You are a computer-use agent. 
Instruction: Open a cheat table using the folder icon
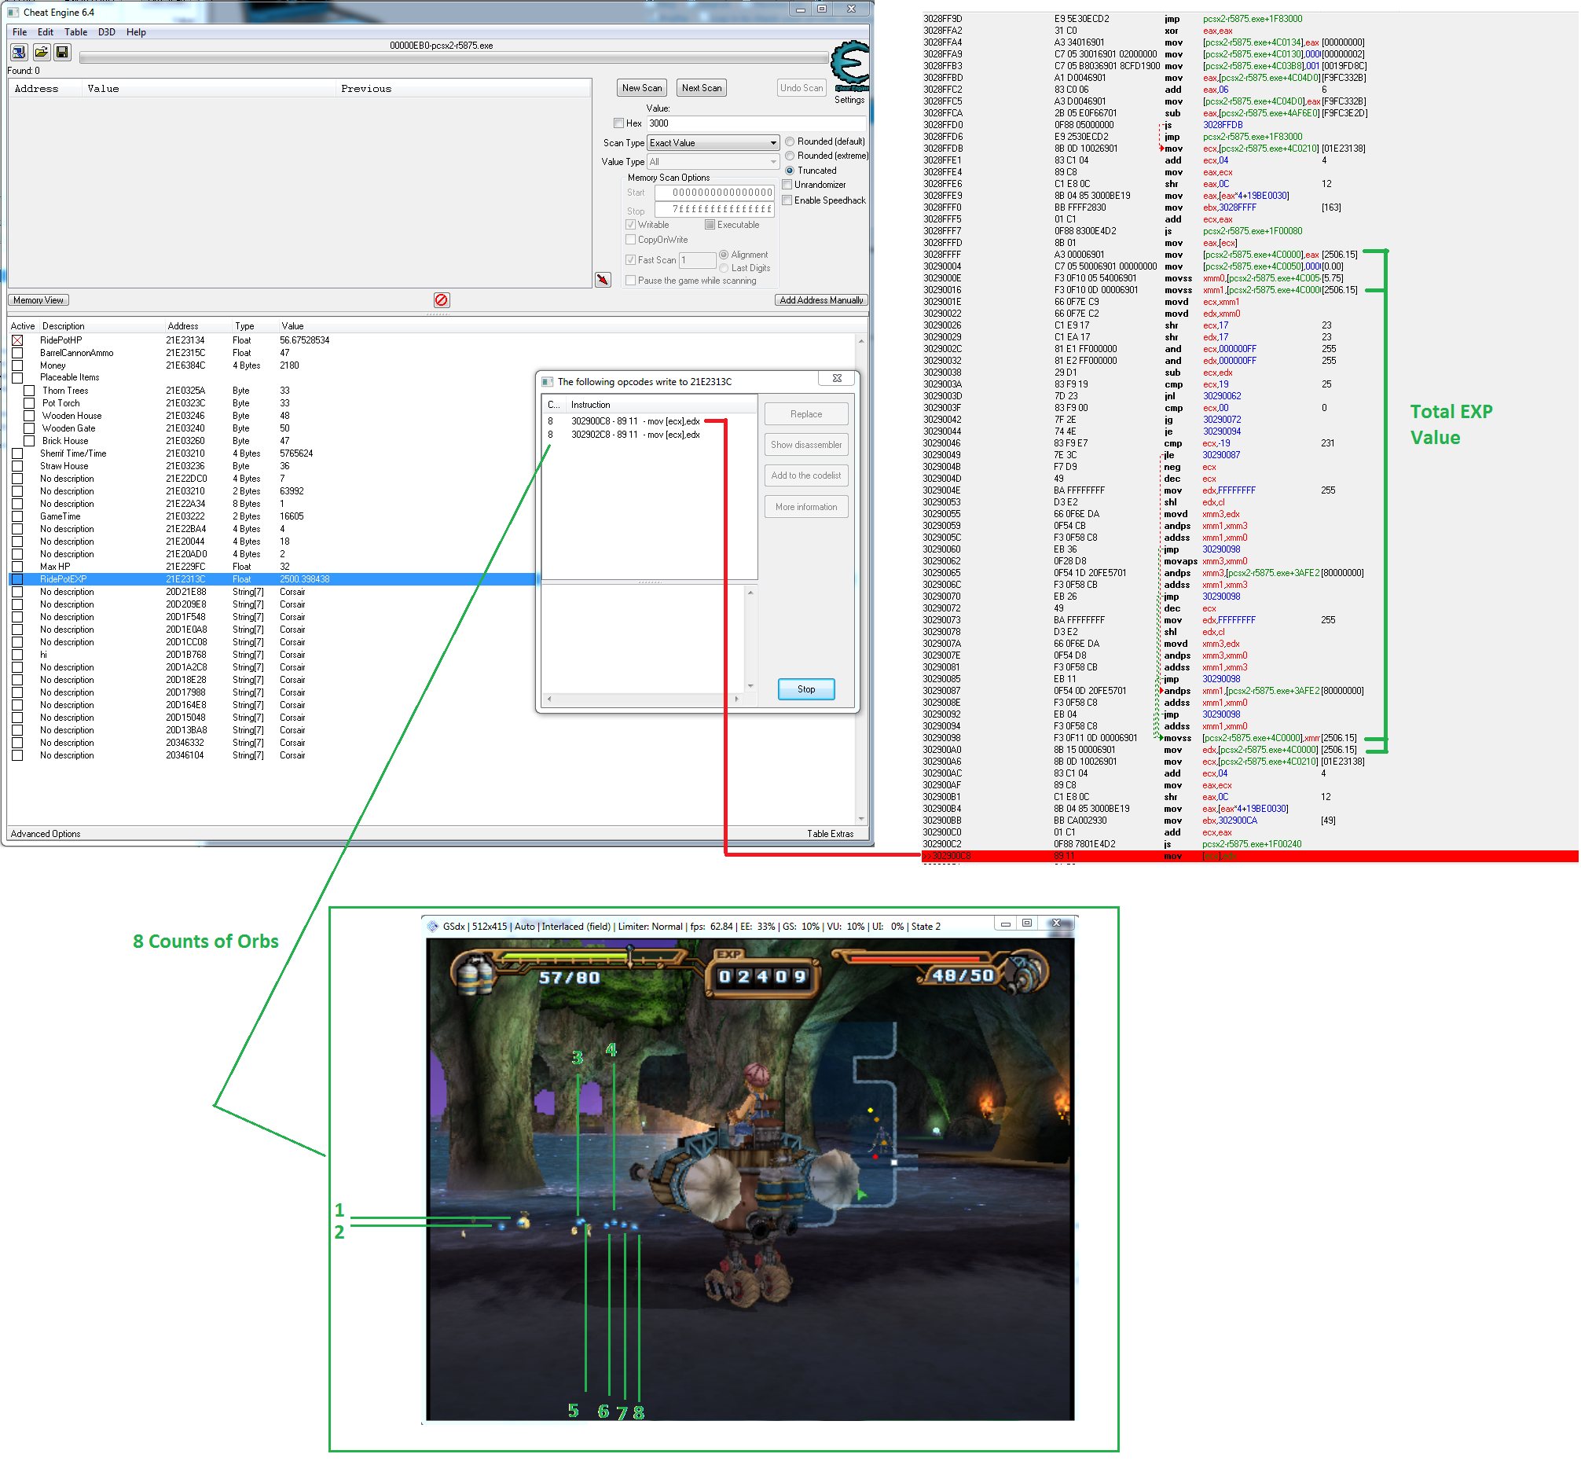pyautogui.click(x=41, y=53)
